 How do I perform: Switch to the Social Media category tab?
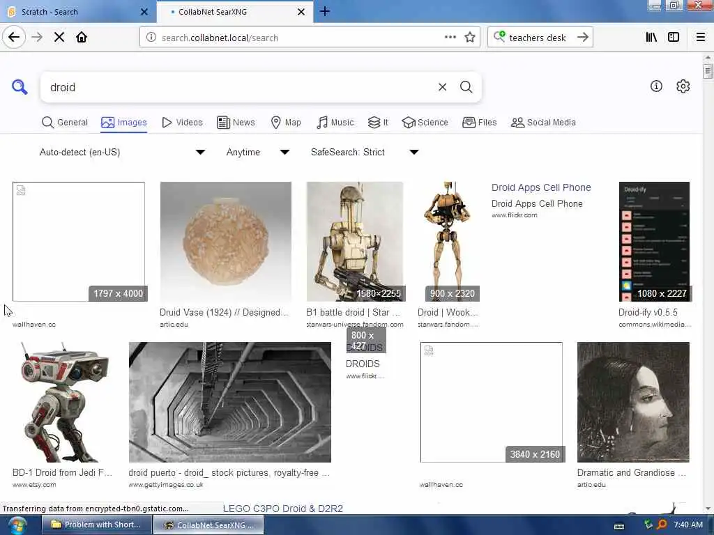click(x=543, y=123)
